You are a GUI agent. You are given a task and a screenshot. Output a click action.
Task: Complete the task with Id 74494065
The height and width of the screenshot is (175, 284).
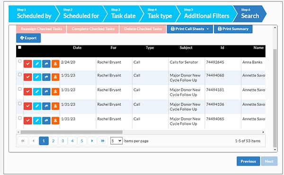point(28,121)
